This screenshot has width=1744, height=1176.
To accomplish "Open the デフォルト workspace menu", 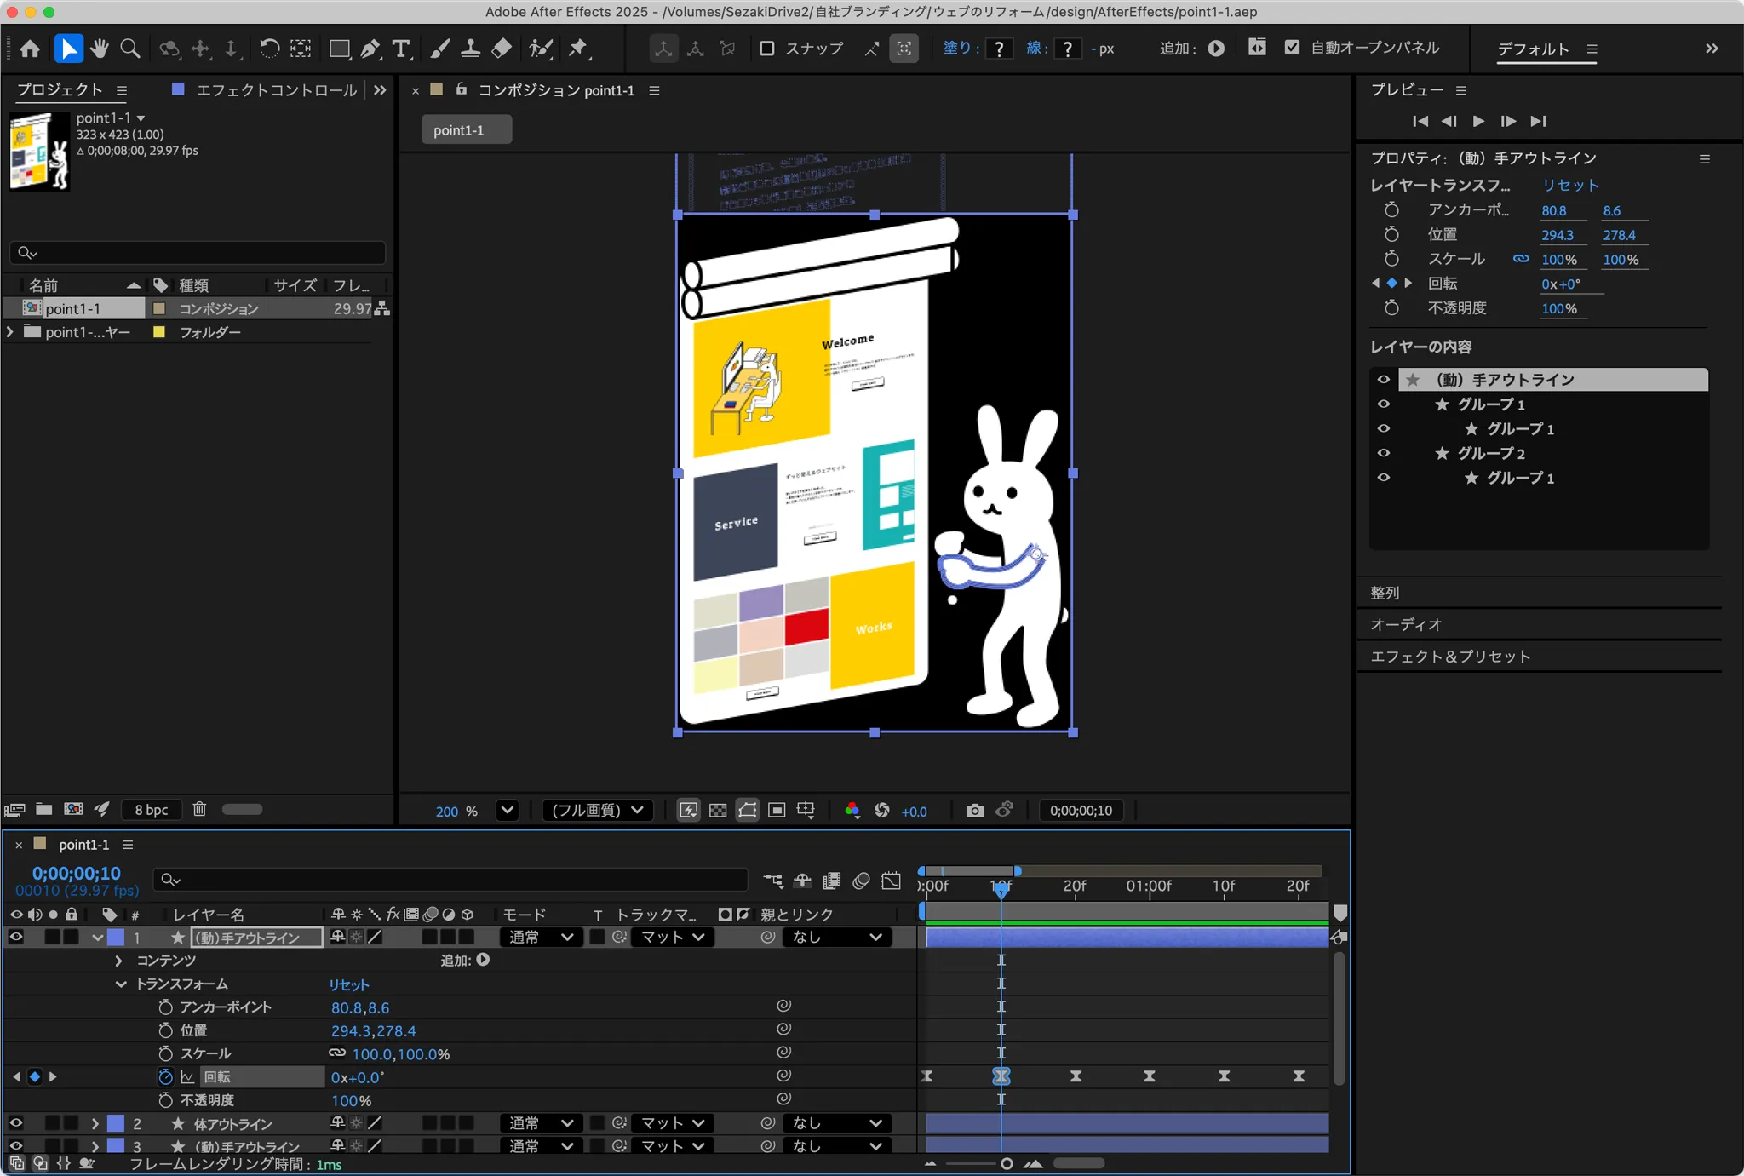I will 1592,49.
